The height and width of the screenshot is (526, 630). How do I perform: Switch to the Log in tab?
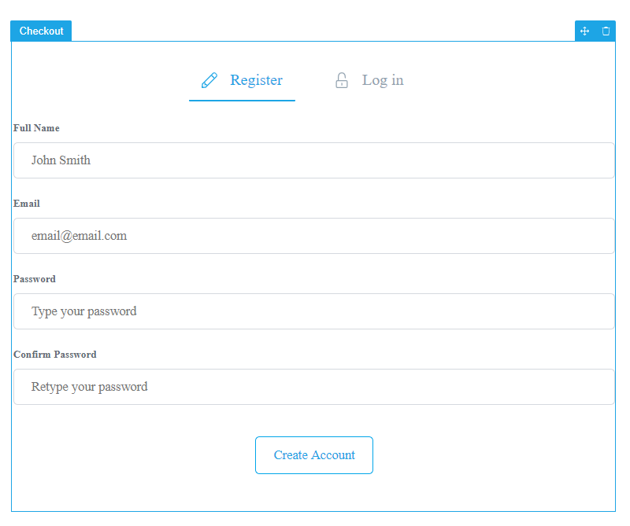click(x=369, y=81)
